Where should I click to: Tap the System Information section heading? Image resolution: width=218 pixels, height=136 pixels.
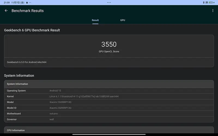(19, 76)
